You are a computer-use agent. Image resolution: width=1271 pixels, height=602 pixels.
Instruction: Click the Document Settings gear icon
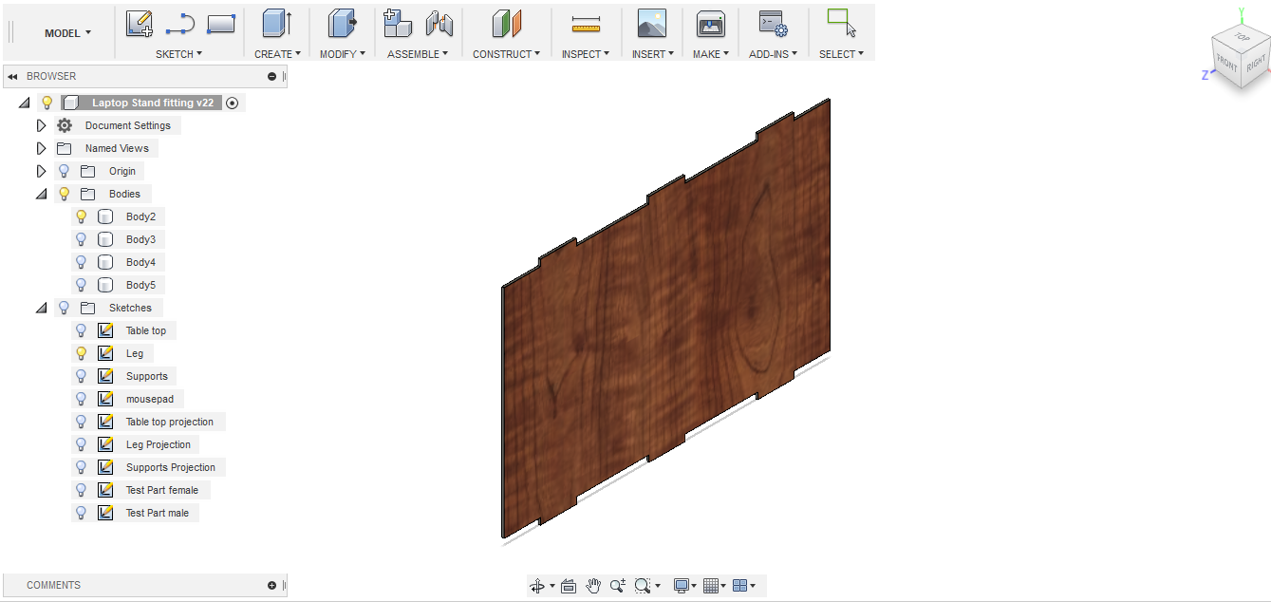pyautogui.click(x=65, y=125)
